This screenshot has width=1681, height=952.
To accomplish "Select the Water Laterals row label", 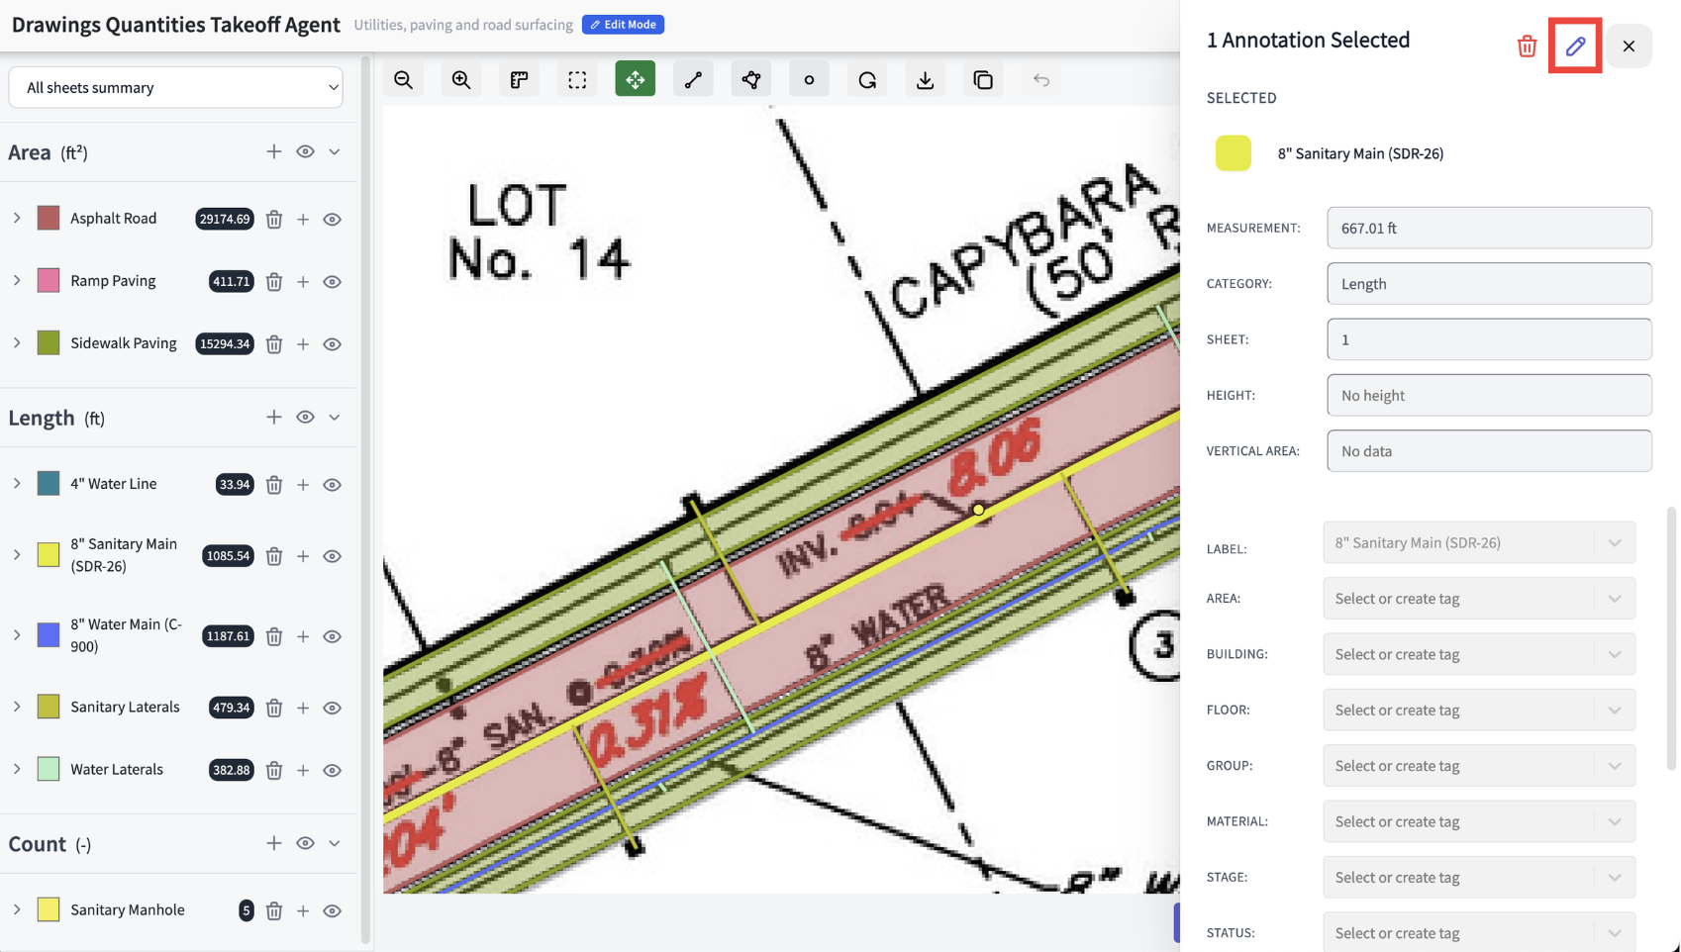I will (x=117, y=769).
